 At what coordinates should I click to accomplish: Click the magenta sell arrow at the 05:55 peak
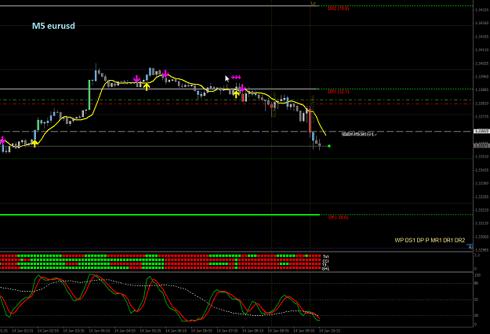click(x=165, y=74)
